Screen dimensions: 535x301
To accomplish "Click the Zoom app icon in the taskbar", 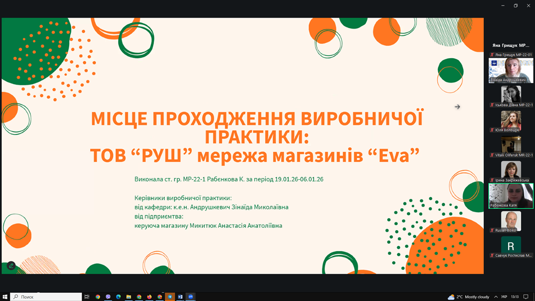I will tap(191, 297).
